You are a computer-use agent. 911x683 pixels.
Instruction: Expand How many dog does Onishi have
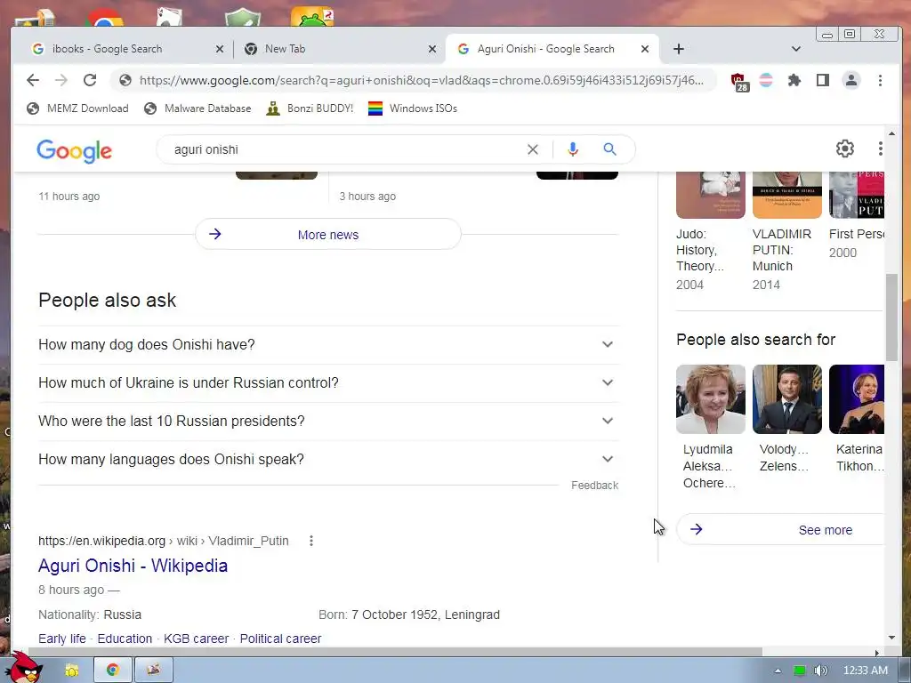click(x=328, y=344)
